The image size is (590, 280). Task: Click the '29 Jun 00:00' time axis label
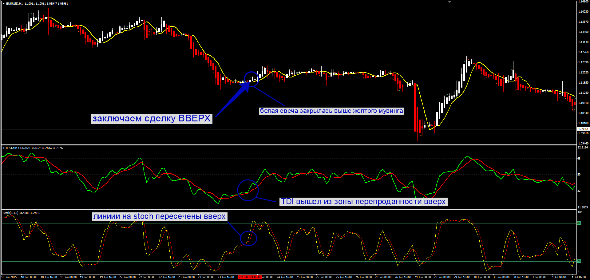coord(422,277)
